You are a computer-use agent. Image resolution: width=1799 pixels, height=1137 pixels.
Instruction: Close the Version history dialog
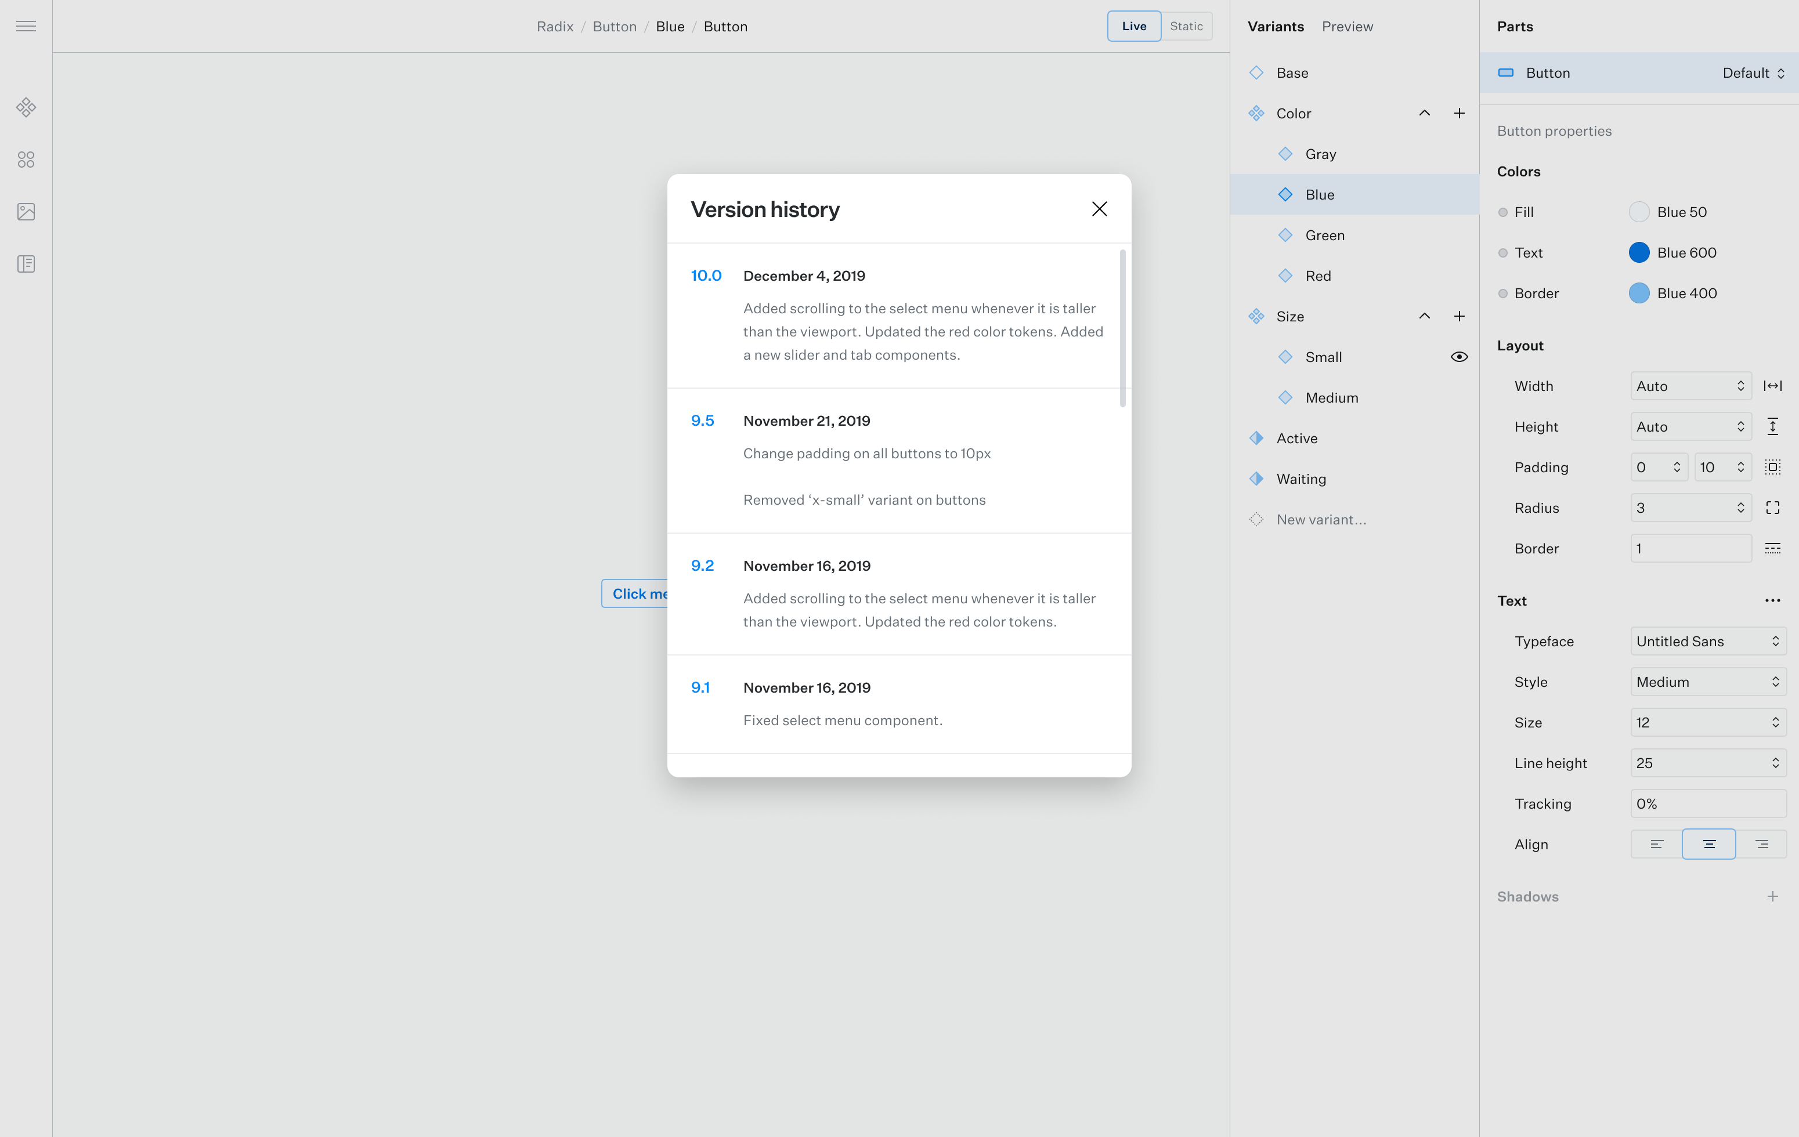[x=1099, y=209]
